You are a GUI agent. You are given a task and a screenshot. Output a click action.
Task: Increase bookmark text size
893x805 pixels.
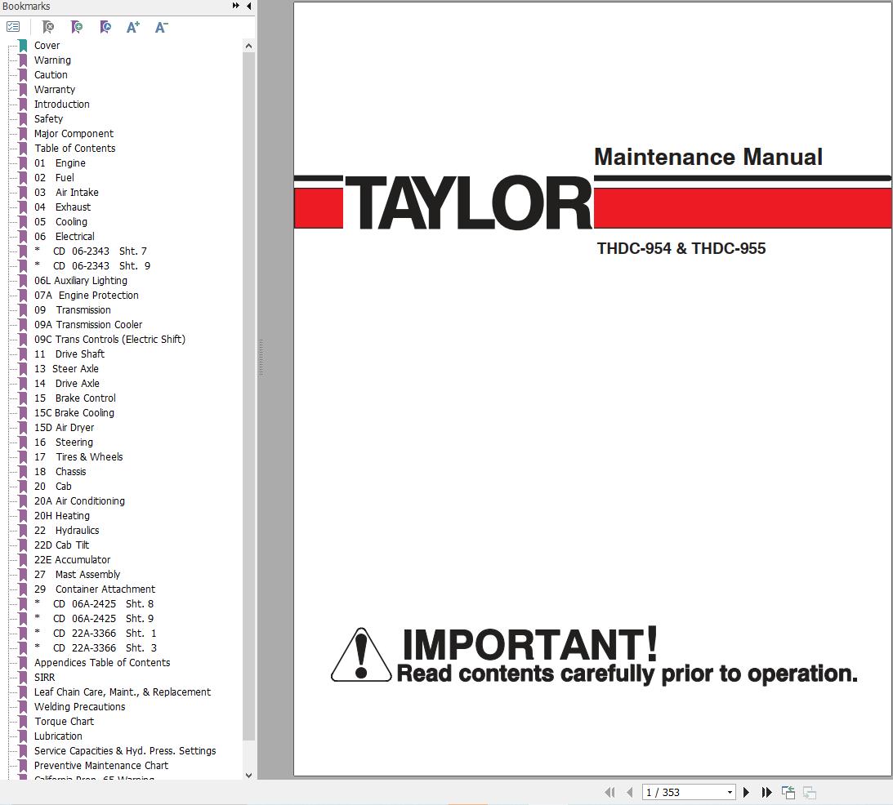(x=132, y=27)
